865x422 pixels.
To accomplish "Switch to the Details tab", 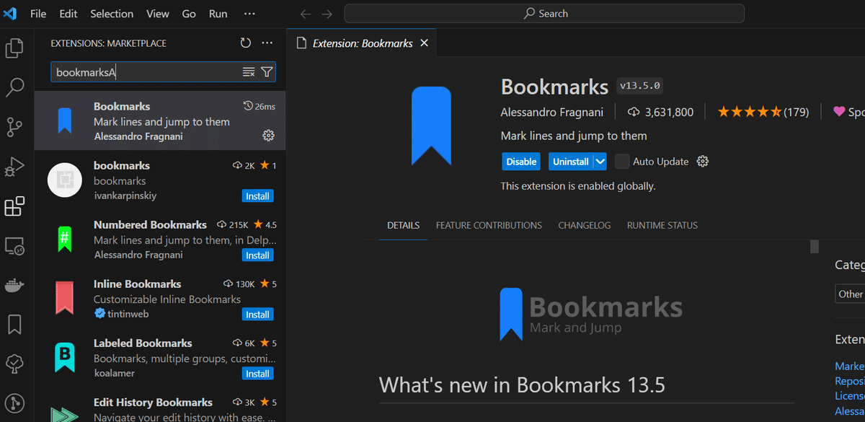I will click(403, 225).
